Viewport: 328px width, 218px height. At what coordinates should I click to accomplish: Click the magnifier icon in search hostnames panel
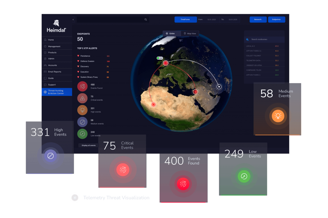[247, 39]
